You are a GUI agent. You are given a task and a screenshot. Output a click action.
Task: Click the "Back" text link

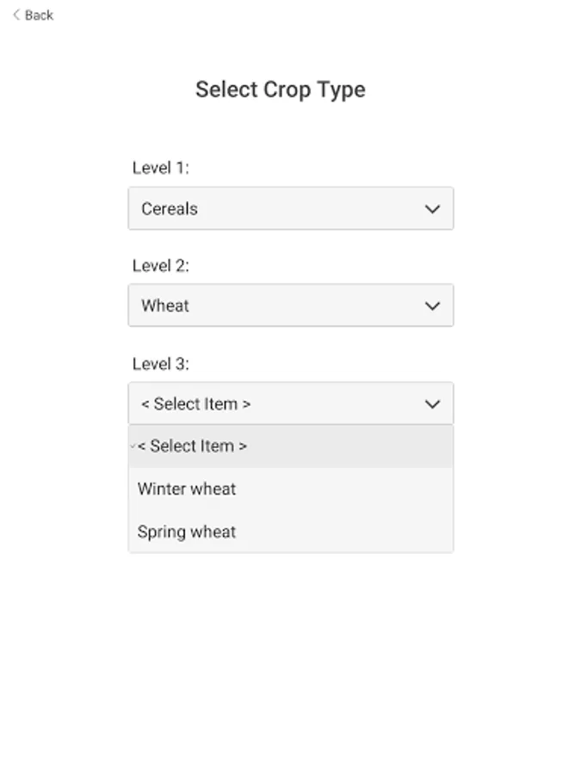tap(39, 15)
